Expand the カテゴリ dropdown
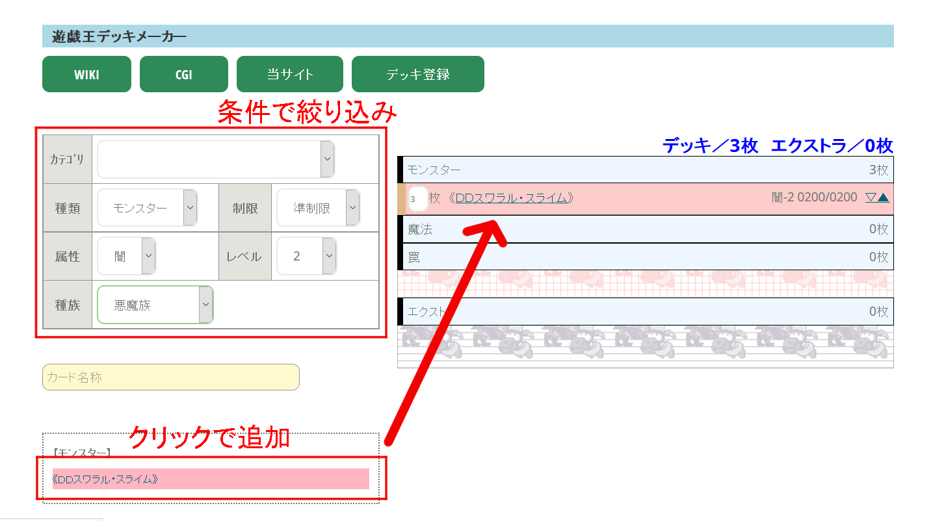 click(x=216, y=159)
